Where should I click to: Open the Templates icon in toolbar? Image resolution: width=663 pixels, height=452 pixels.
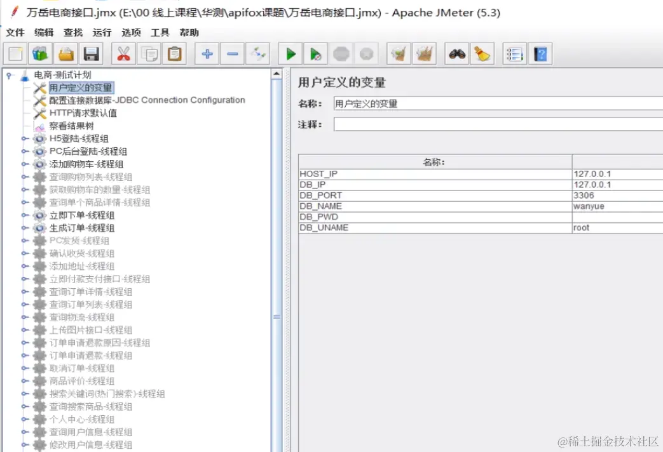[41, 54]
